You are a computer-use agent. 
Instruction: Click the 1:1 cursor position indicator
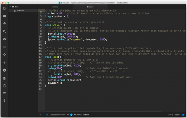[x=40, y=115]
